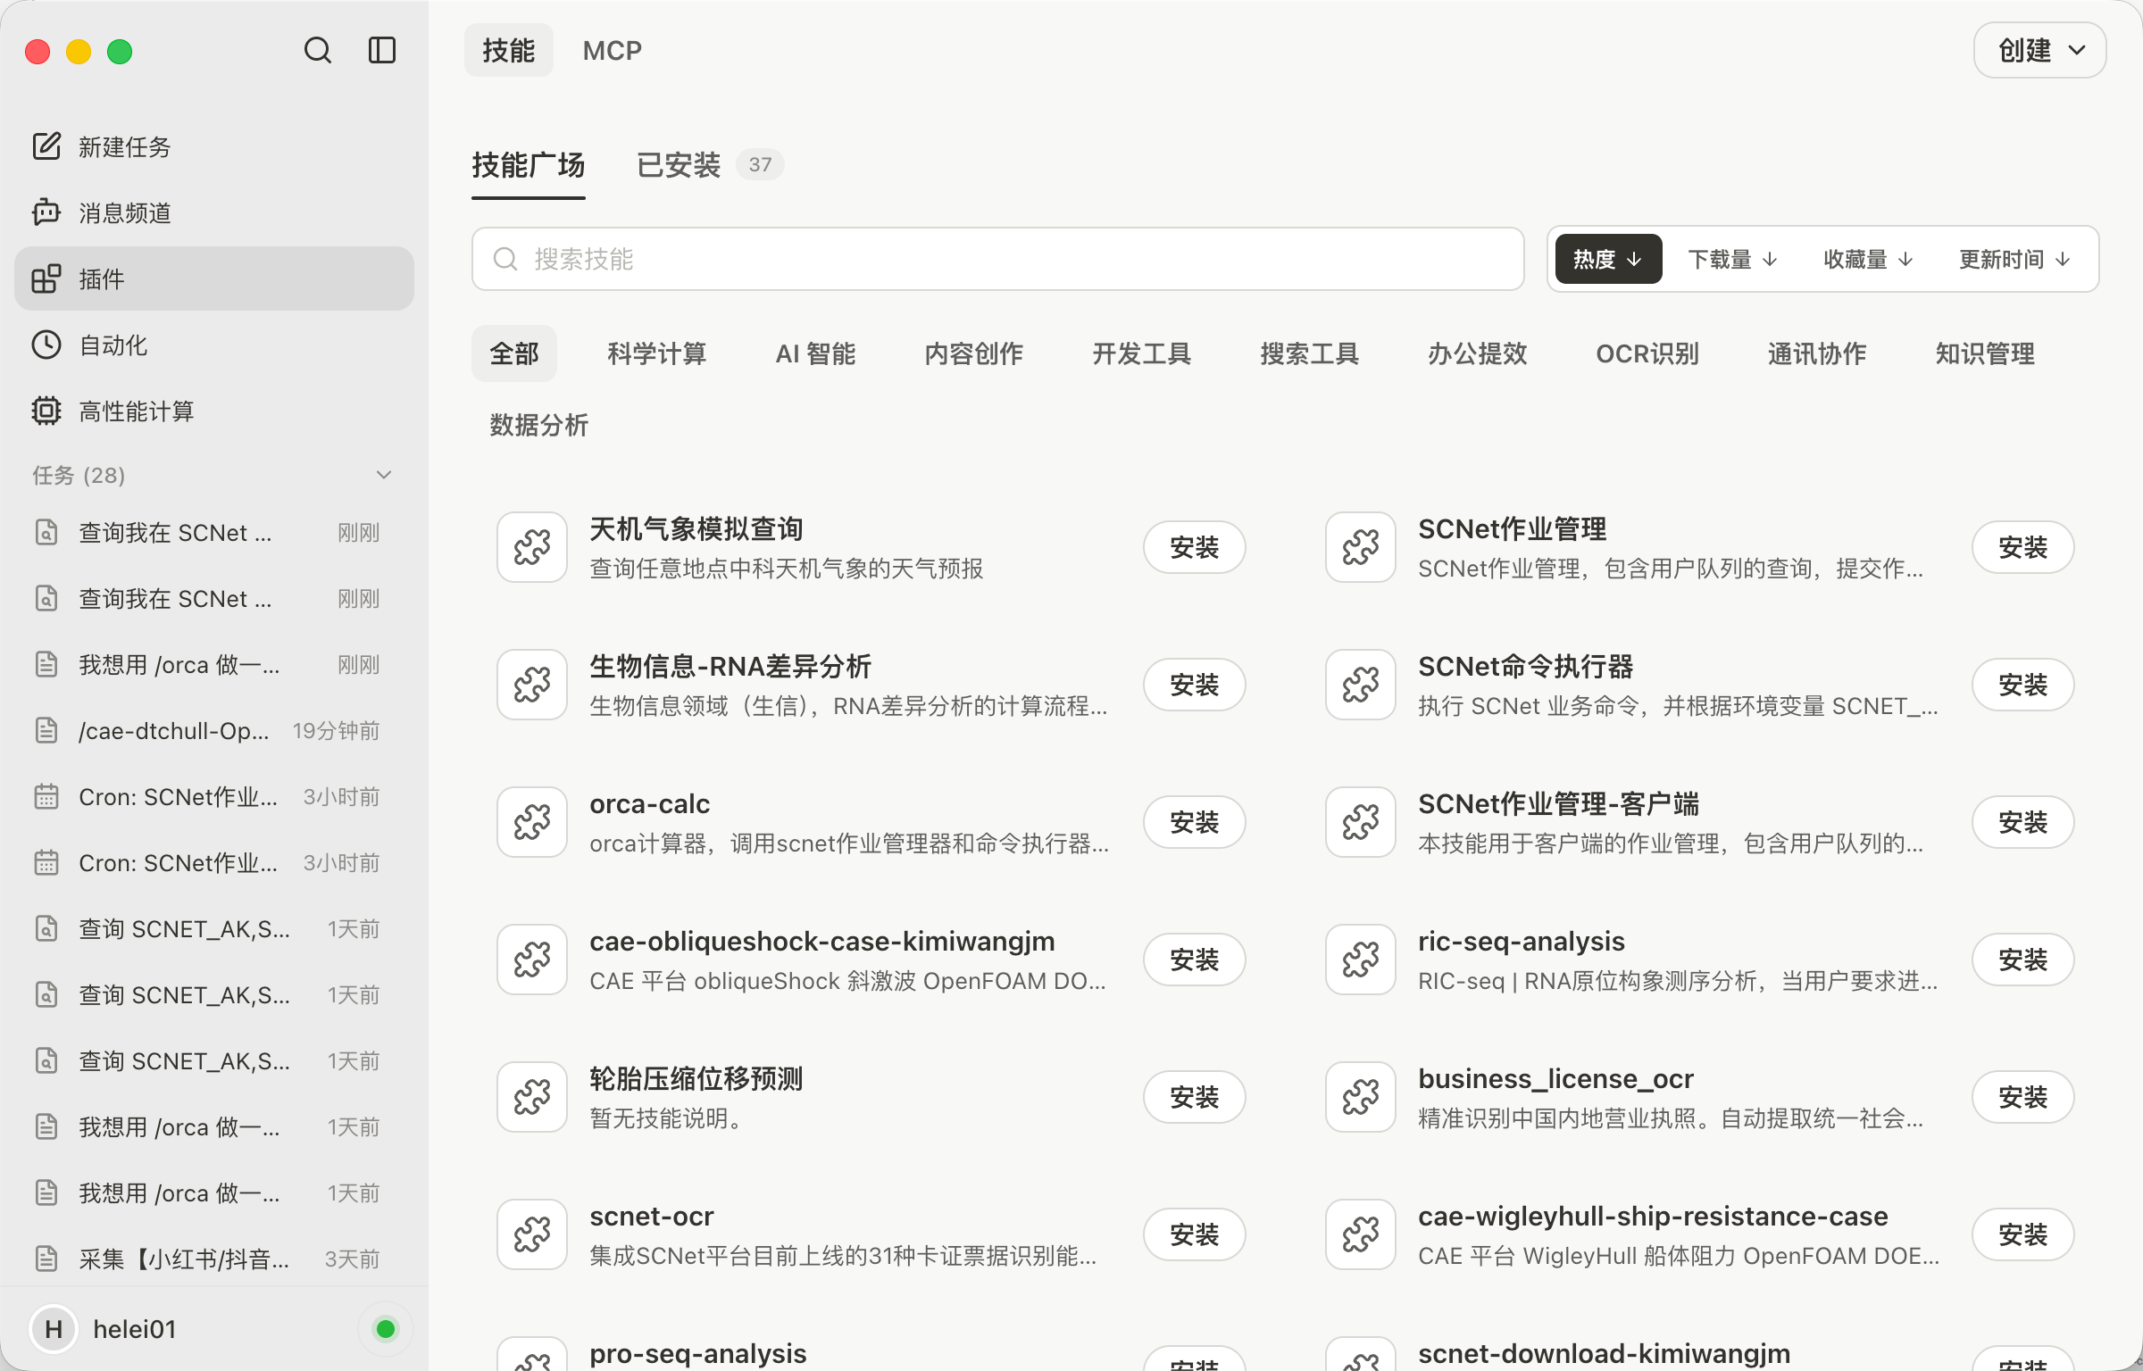
Task: Install the ric-seq-analysis skill
Action: pos(2023,960)
